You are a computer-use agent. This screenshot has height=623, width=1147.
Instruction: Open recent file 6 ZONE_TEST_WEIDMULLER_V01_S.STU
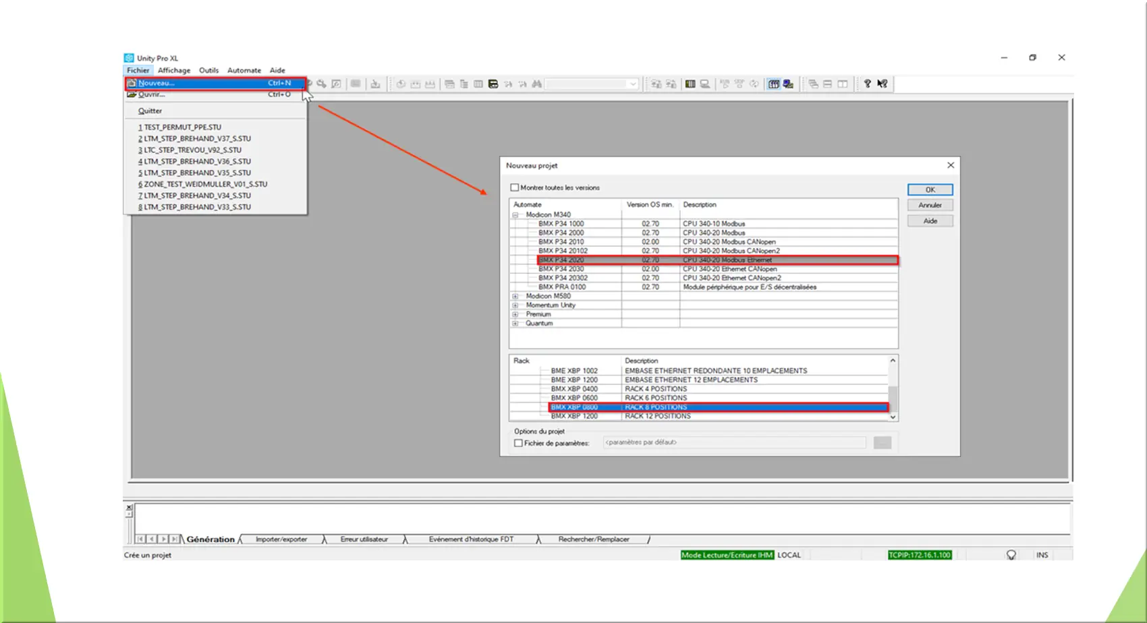(216, 184)
